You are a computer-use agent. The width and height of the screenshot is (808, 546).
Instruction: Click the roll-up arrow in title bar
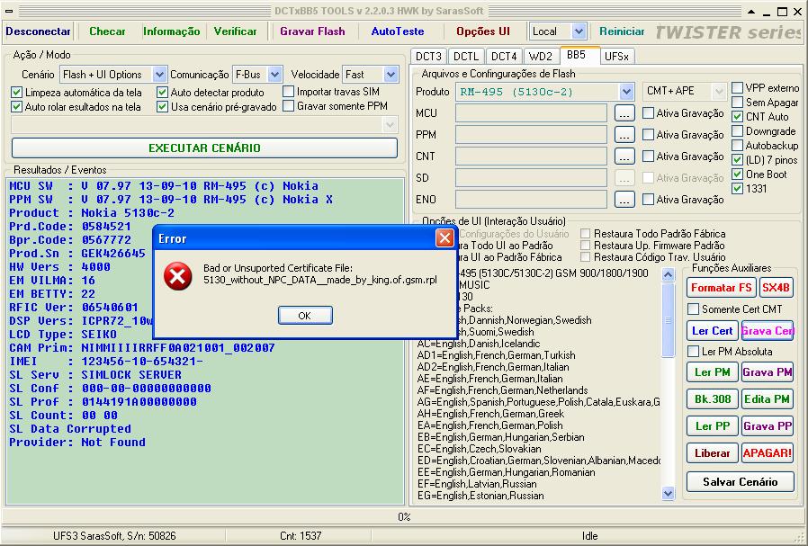pos(750,11)
